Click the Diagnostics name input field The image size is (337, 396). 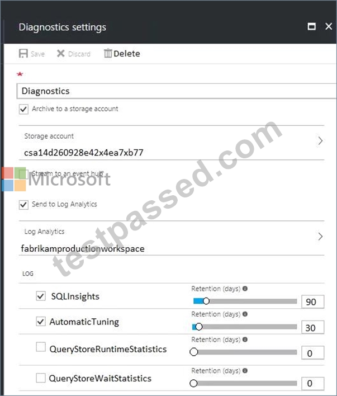tap(177, 91)
